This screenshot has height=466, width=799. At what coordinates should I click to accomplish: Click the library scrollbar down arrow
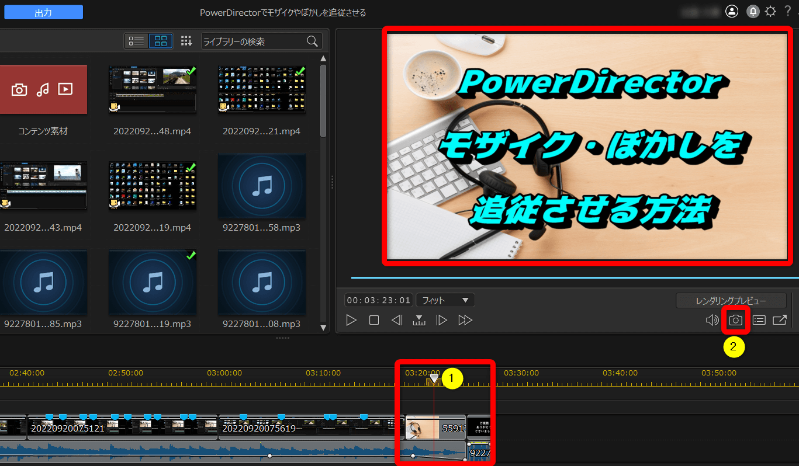[x=323, y=328]
